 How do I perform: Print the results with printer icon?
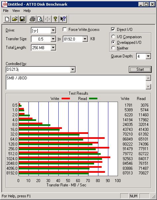coord(32,19)
